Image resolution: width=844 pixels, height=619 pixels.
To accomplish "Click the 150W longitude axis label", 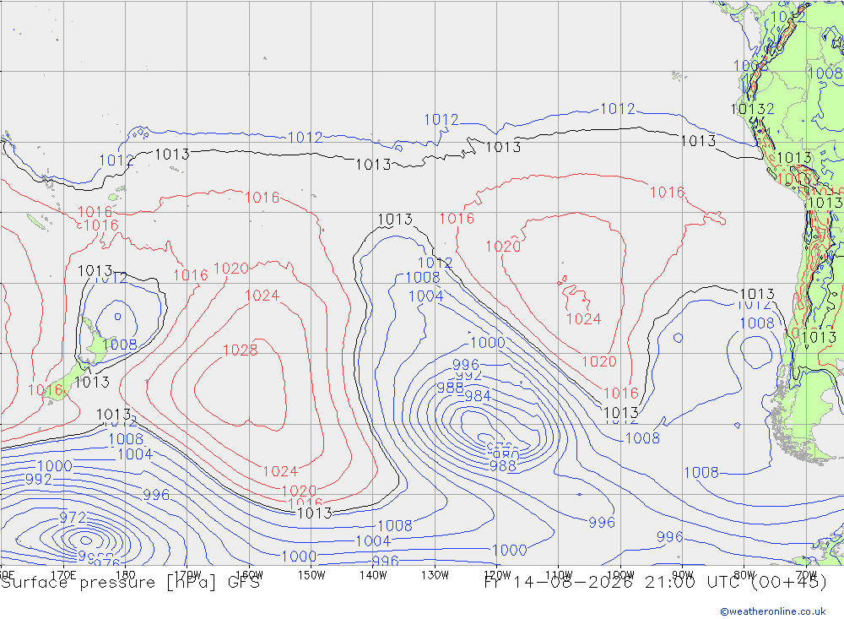I will 311,575.
